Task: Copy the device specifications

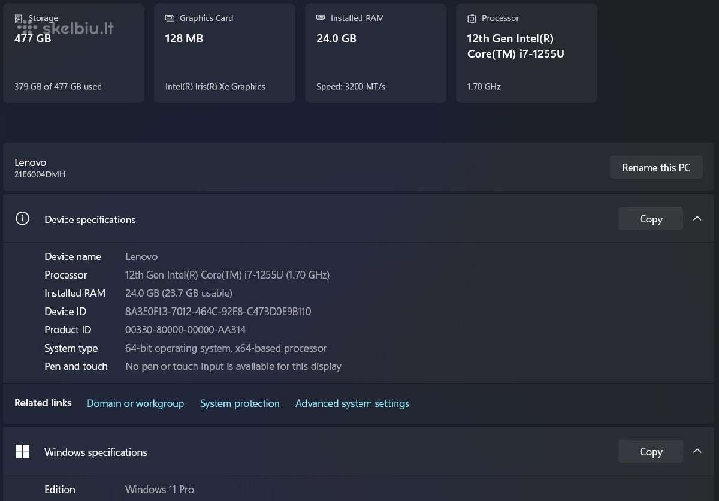Action: pyautogui.click(x=651, y=219)
